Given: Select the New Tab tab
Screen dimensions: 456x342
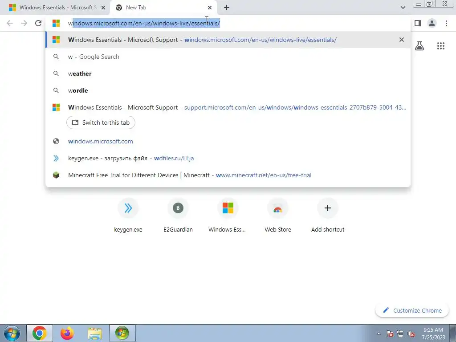Looking at the screenshot, I should (163, 8).
